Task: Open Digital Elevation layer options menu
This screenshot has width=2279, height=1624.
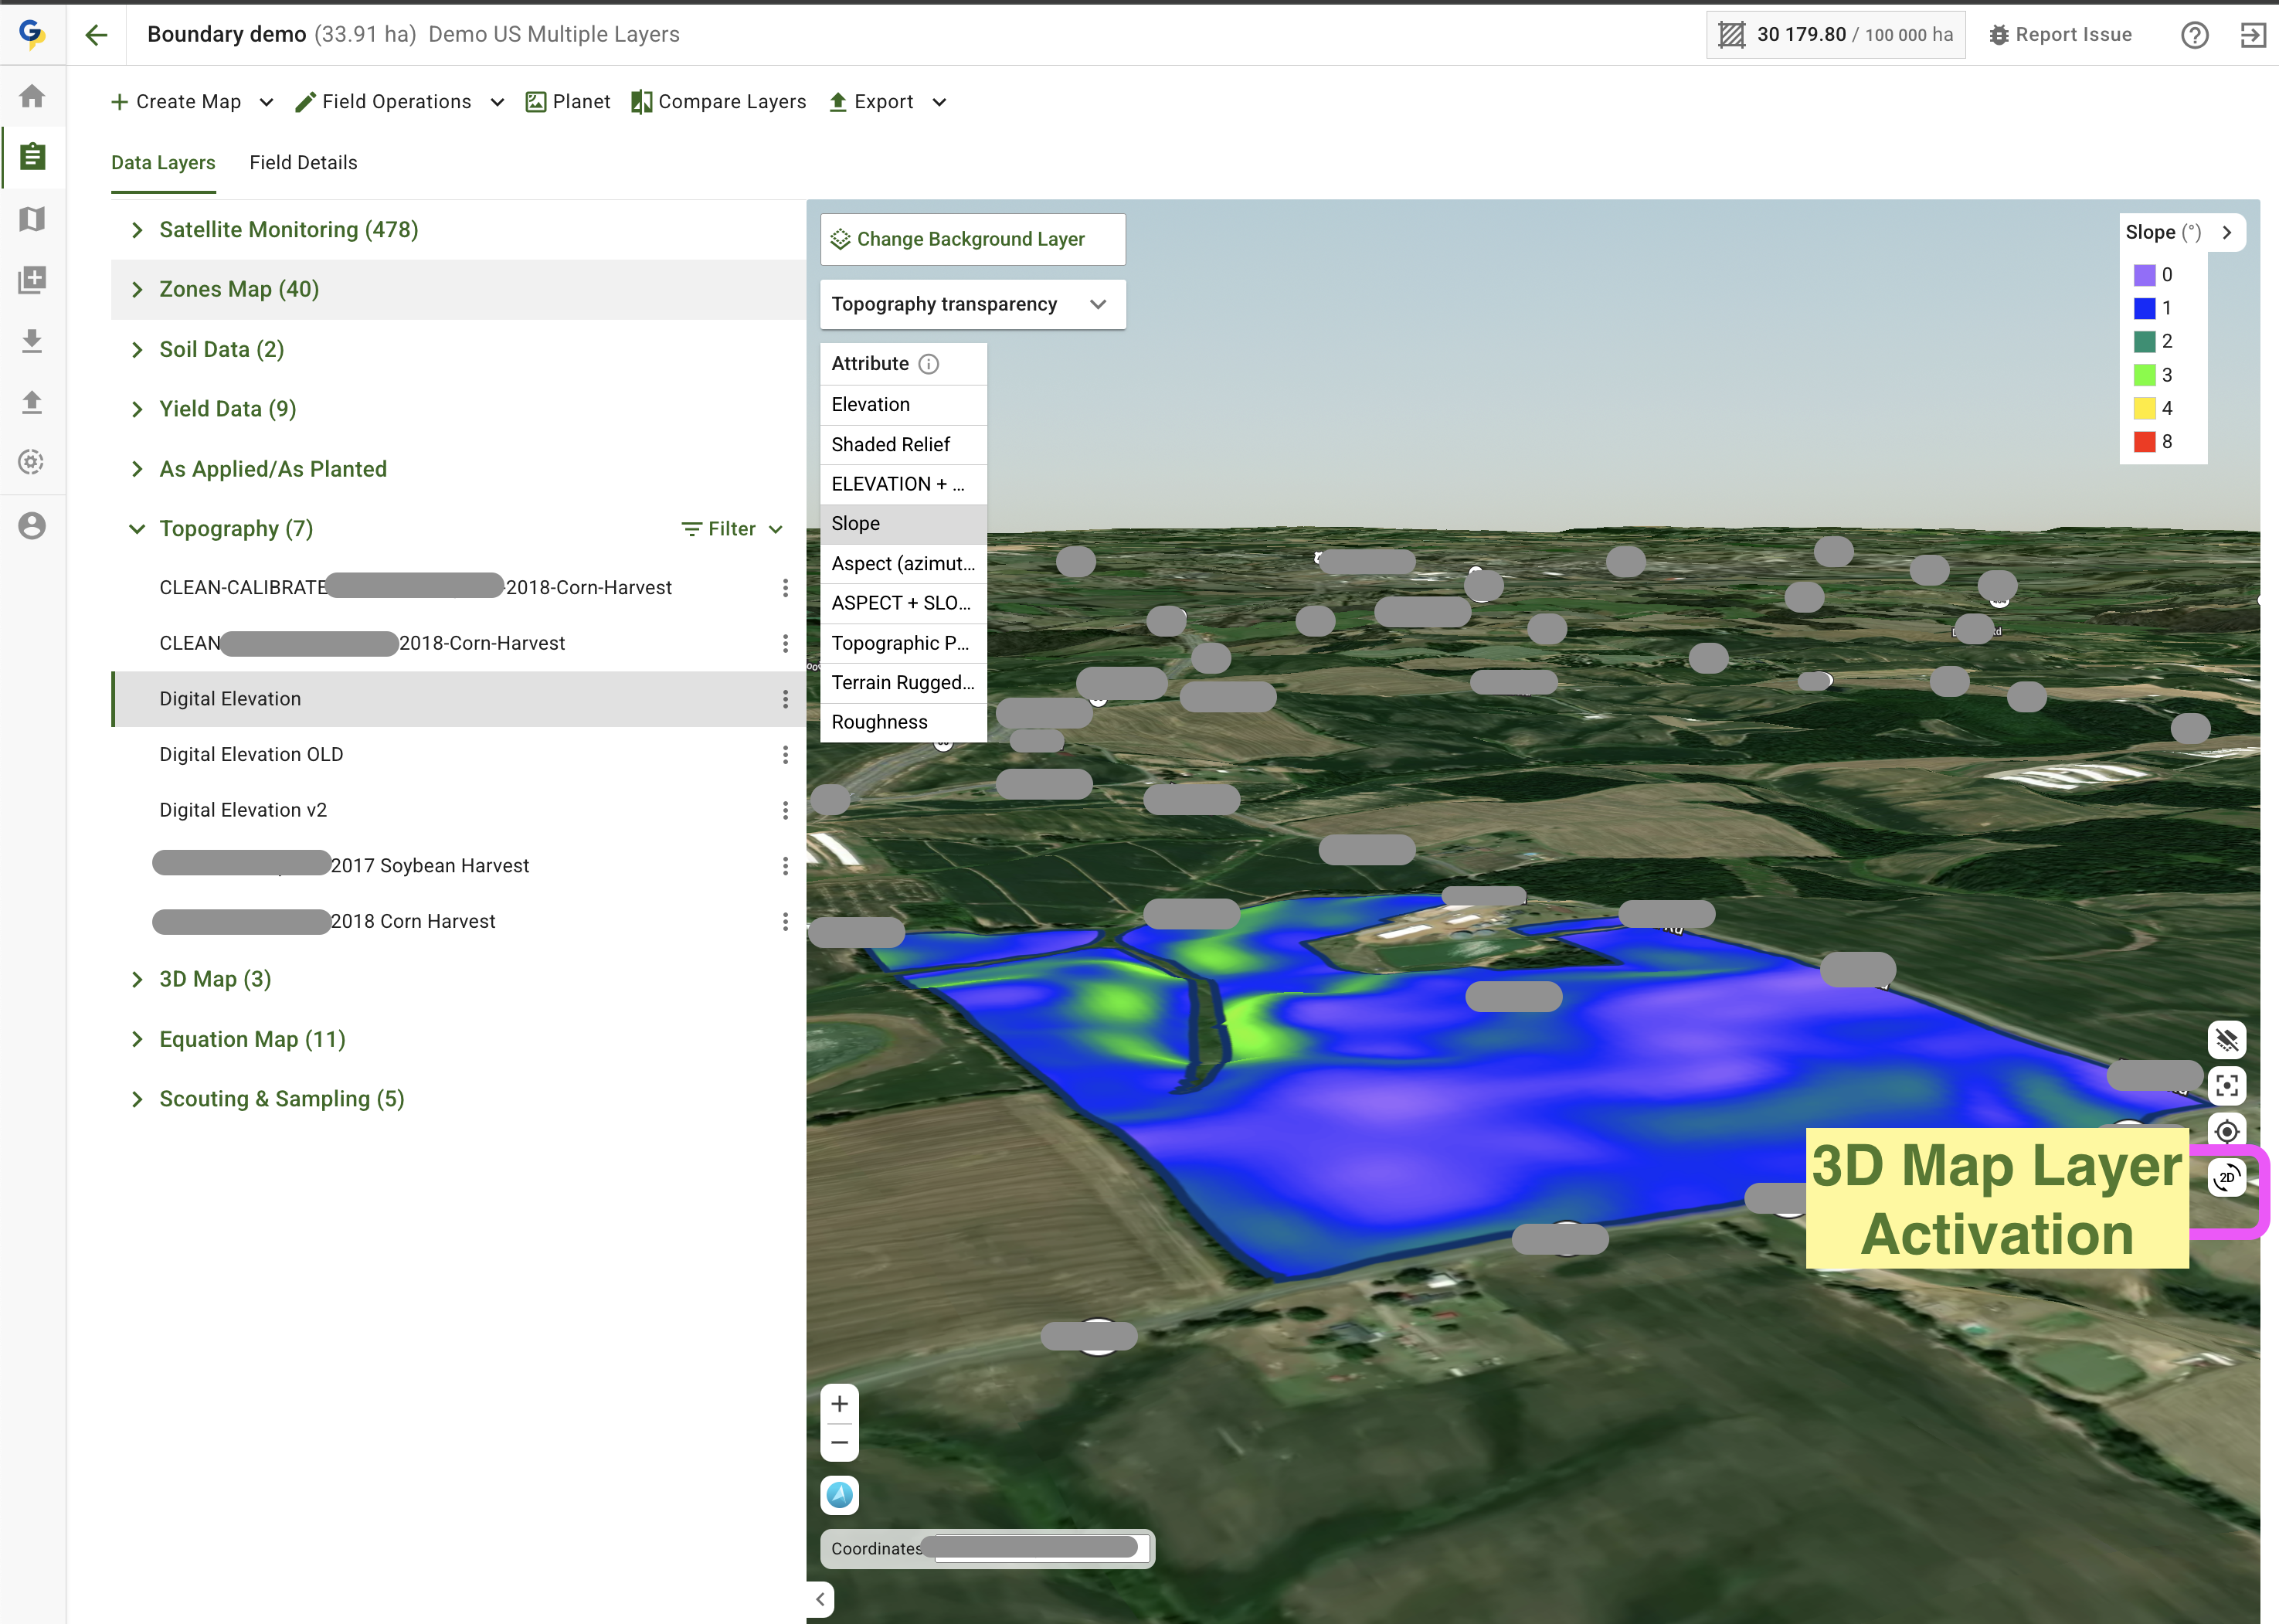Action: 785,699
